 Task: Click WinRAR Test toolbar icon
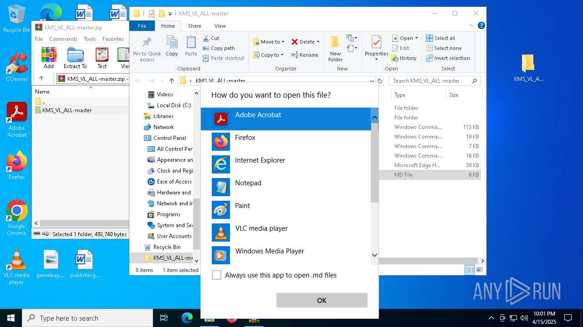(102, 58)
